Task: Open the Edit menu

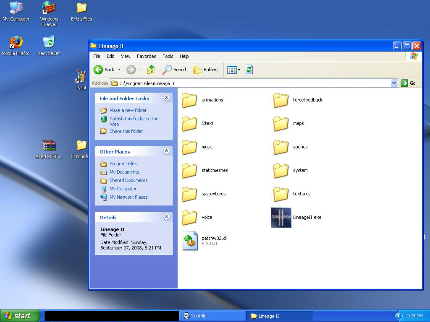Action: [110, 56]
